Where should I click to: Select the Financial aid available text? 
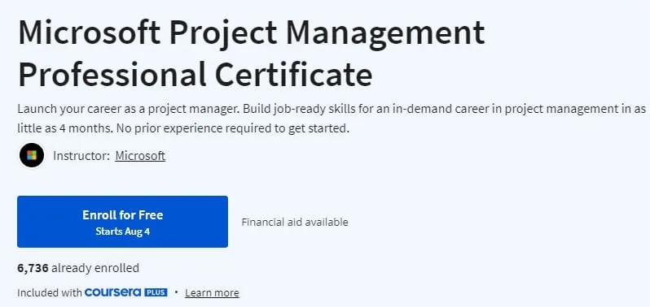[295, 223]
